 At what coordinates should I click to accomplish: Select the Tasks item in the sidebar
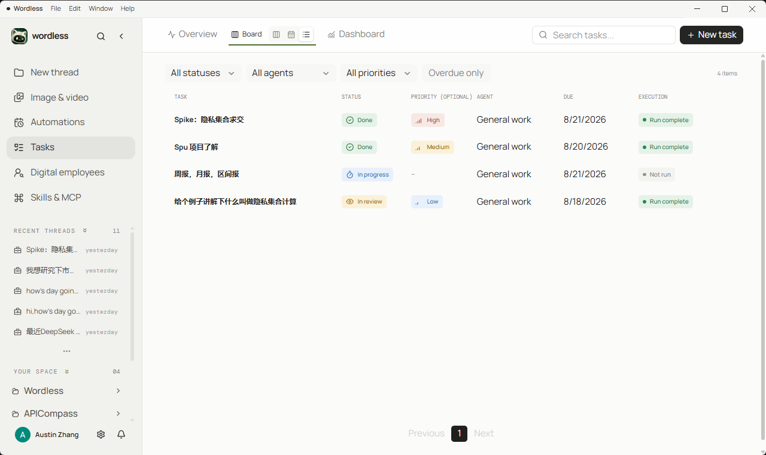71,147
